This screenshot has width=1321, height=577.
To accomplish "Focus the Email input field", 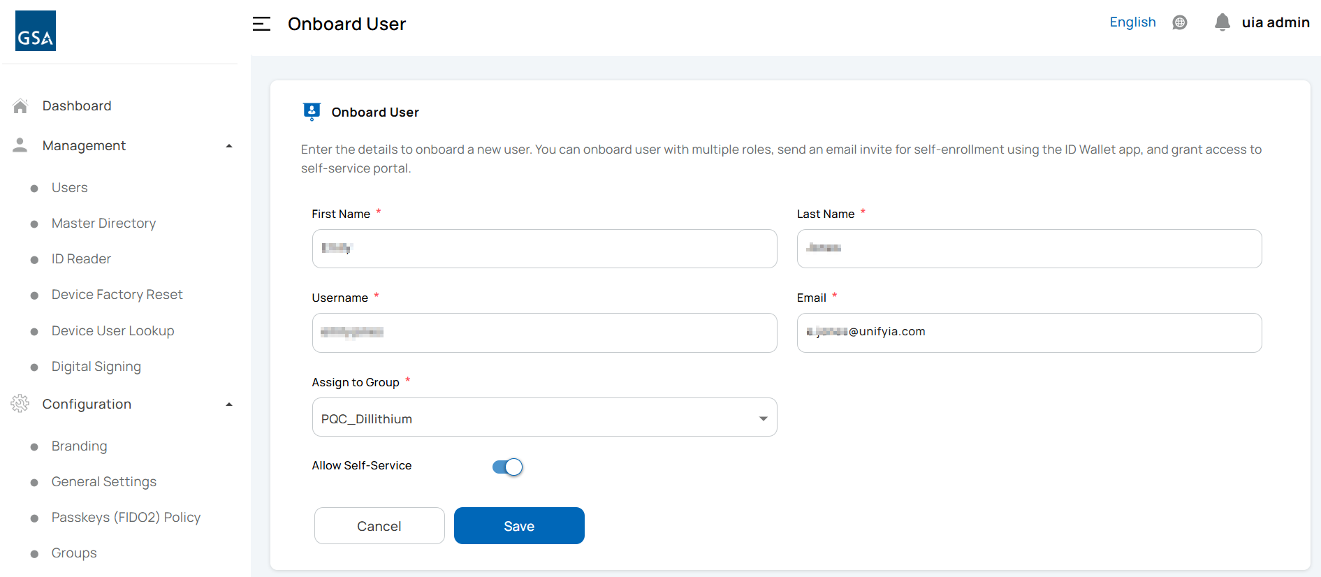I will (1029, 333).
